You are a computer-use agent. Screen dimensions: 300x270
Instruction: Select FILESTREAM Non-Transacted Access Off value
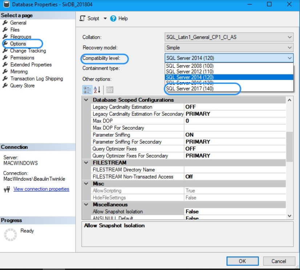tap(235, 177)
